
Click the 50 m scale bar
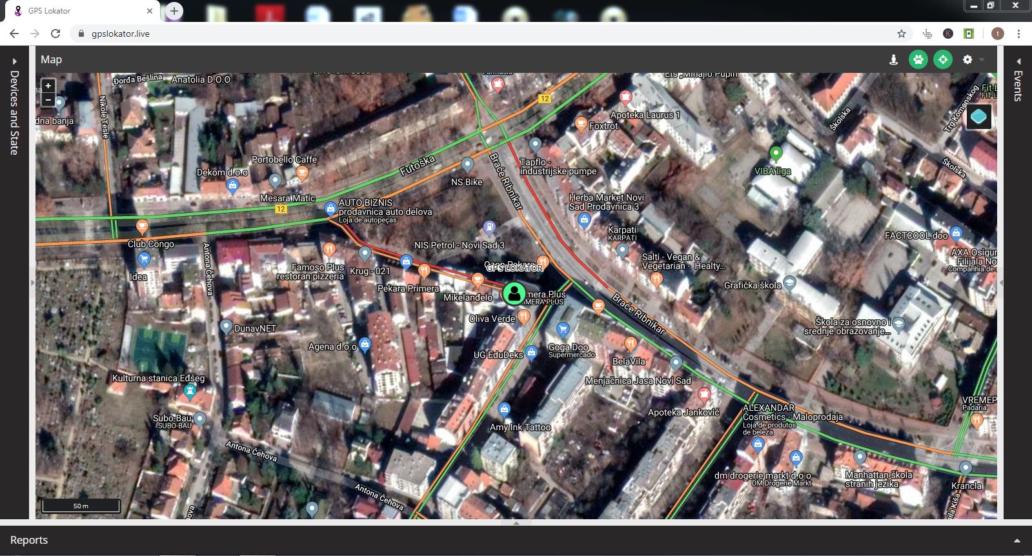click(81, 506)
